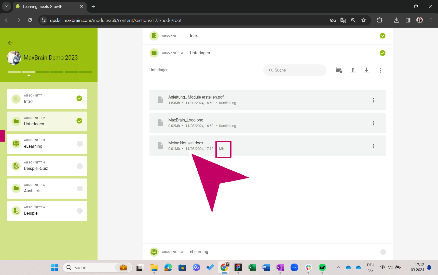
Task: Show hidden system tray icons
Action: pyautogui.click(x=338, y=267)
